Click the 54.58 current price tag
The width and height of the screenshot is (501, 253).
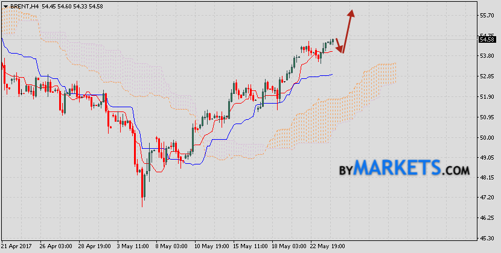click(487, 40)
